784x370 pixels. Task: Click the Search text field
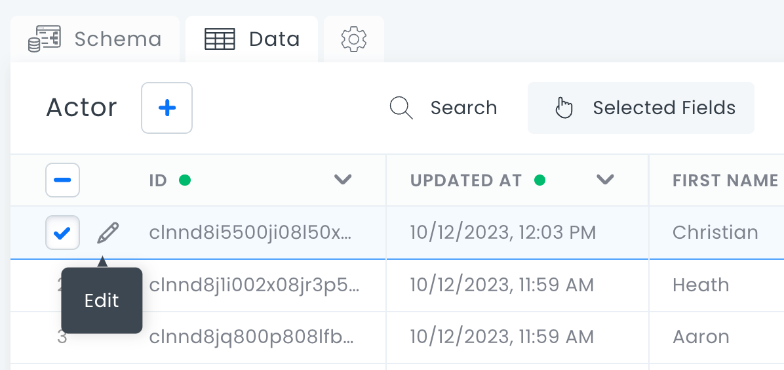tap(463, 108)
